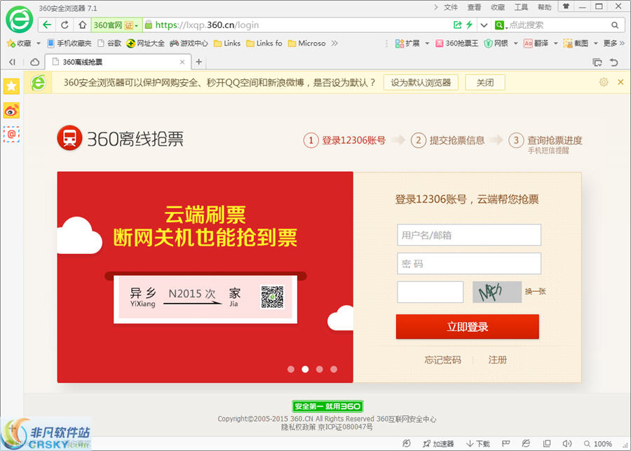This screenshot has height=451, width=631.
Task: Expand the 更多 toolbar overflow
Action: pyautogui.click(x=613, y=43)
